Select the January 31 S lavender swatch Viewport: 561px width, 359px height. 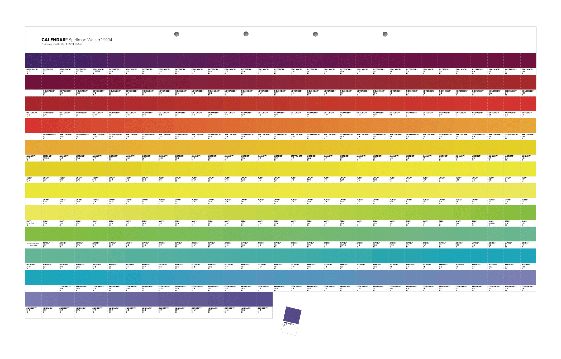pyautogui.click(x=33, y=299)
